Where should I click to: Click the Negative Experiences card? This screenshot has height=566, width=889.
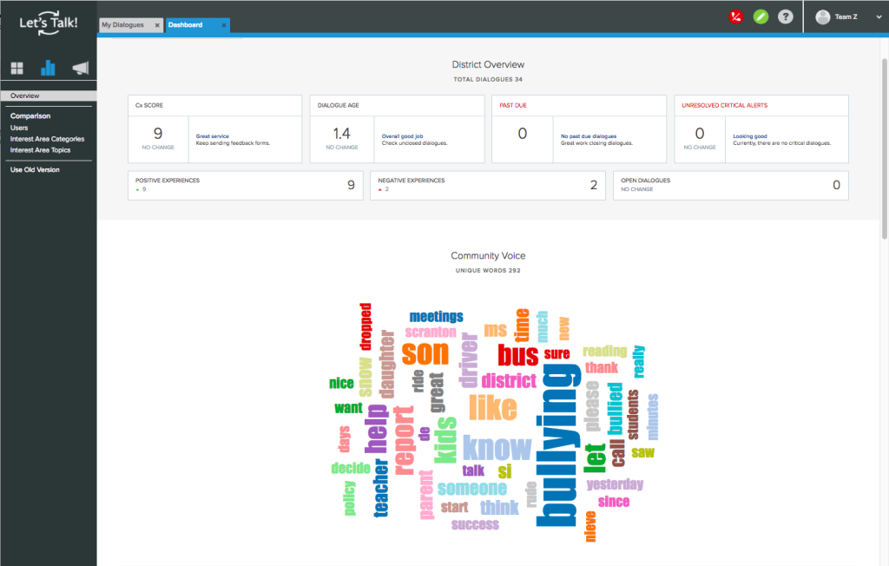click(487, 185)
